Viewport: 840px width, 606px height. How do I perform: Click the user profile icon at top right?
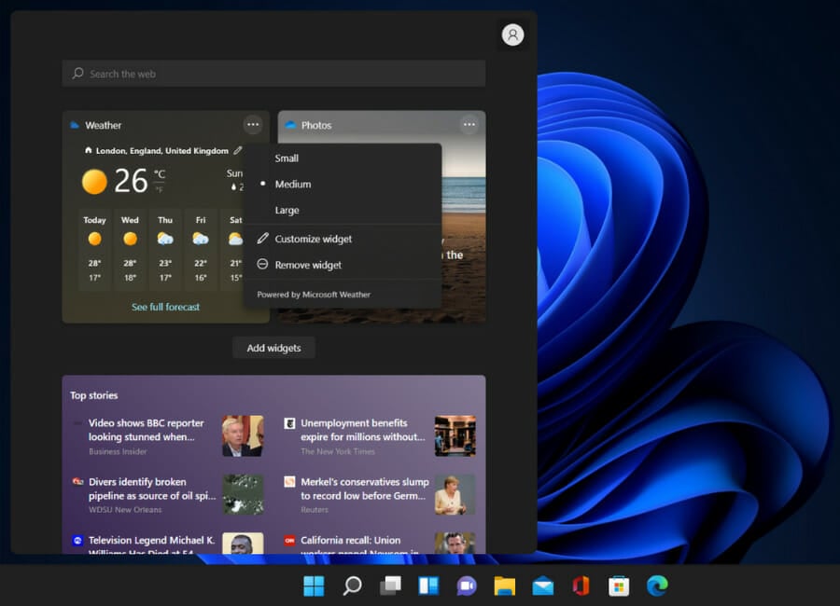[x=512, y=34]
